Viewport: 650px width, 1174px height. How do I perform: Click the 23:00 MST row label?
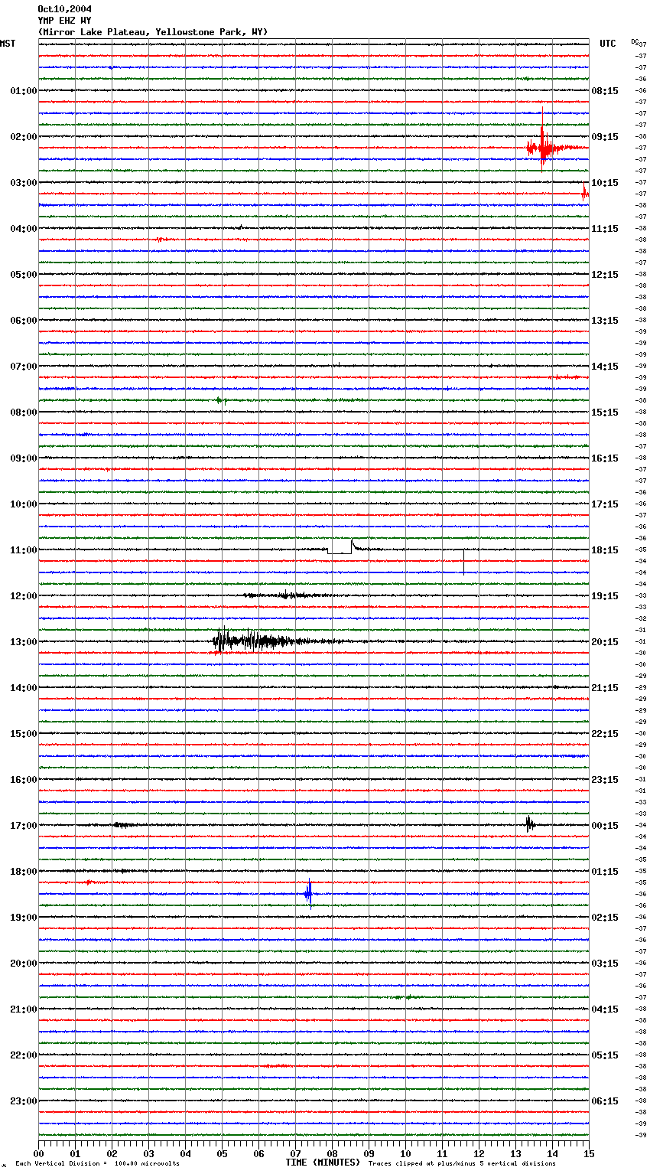point(23,1101)
